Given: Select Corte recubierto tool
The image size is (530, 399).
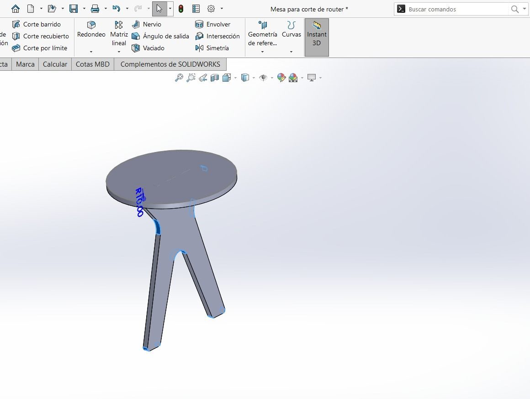Looking at the screenshot, I should (41, 36).
